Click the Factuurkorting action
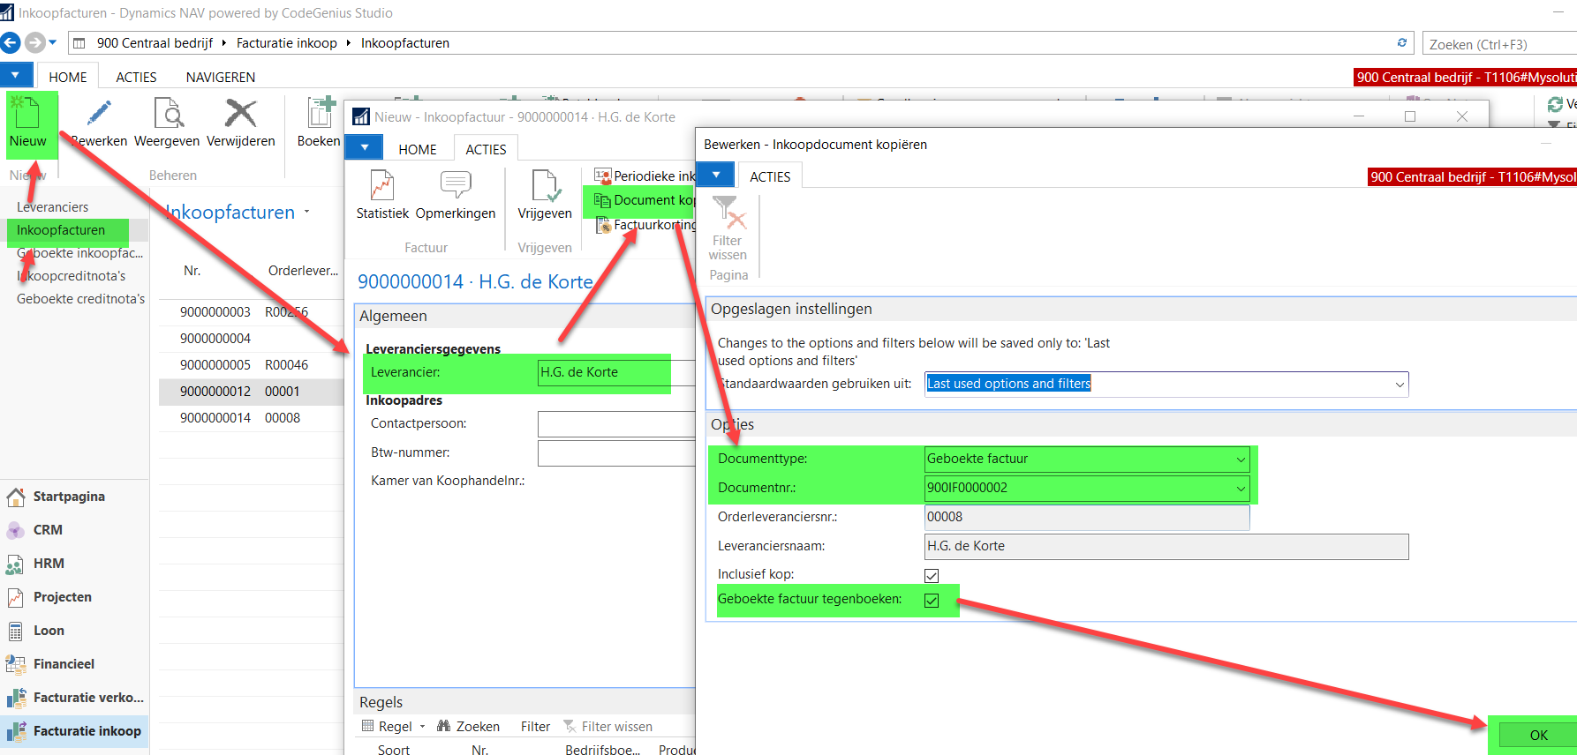Viewport: 1577px width, 755px height. click(x=645, y=225)
